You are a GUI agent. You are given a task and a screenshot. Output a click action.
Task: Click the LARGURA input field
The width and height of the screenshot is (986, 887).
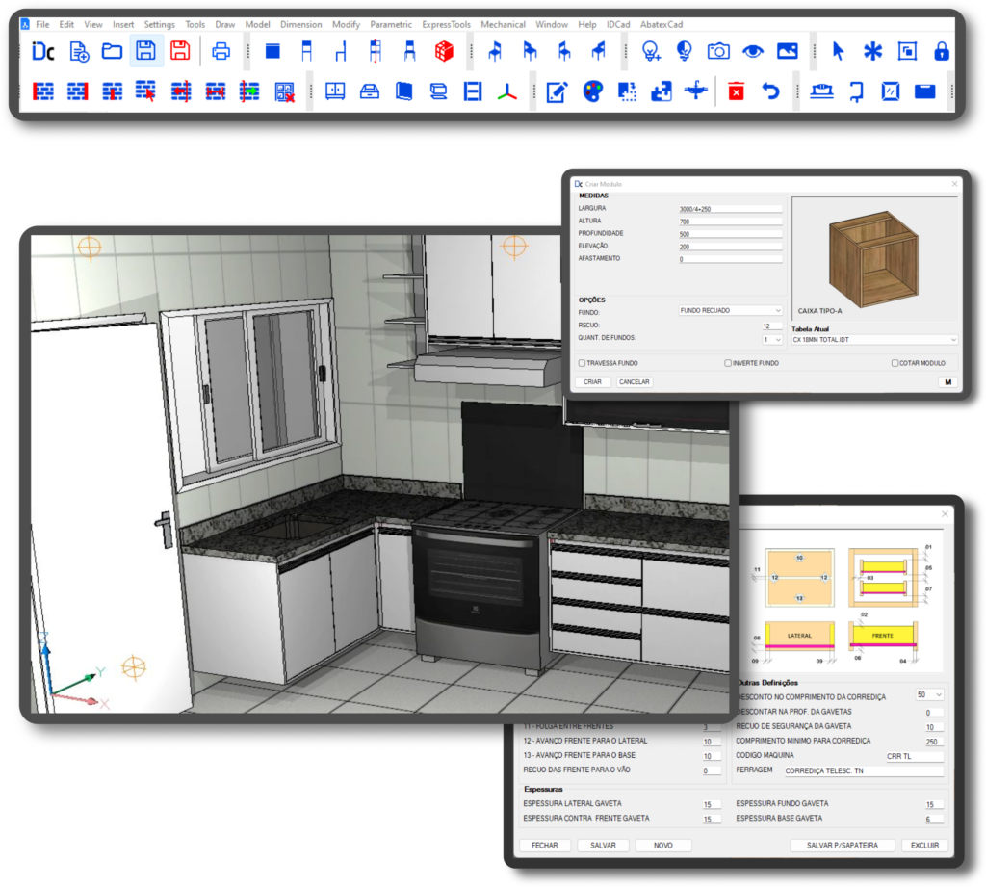(x=730, y=209)
